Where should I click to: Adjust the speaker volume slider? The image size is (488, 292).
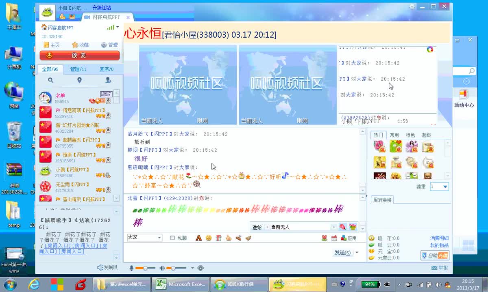click(176, 268)
